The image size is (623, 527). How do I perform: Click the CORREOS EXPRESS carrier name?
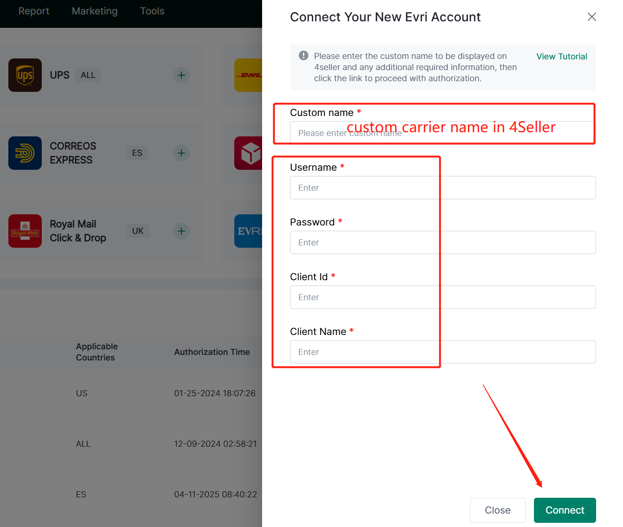pyautogui.click(x=73, y=153)
